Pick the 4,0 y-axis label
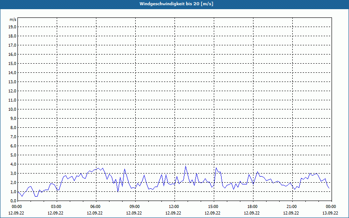349x218 pixels. 14,164
